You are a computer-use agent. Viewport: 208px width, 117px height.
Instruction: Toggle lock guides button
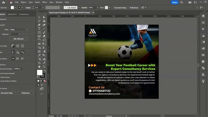click(18, 52)
